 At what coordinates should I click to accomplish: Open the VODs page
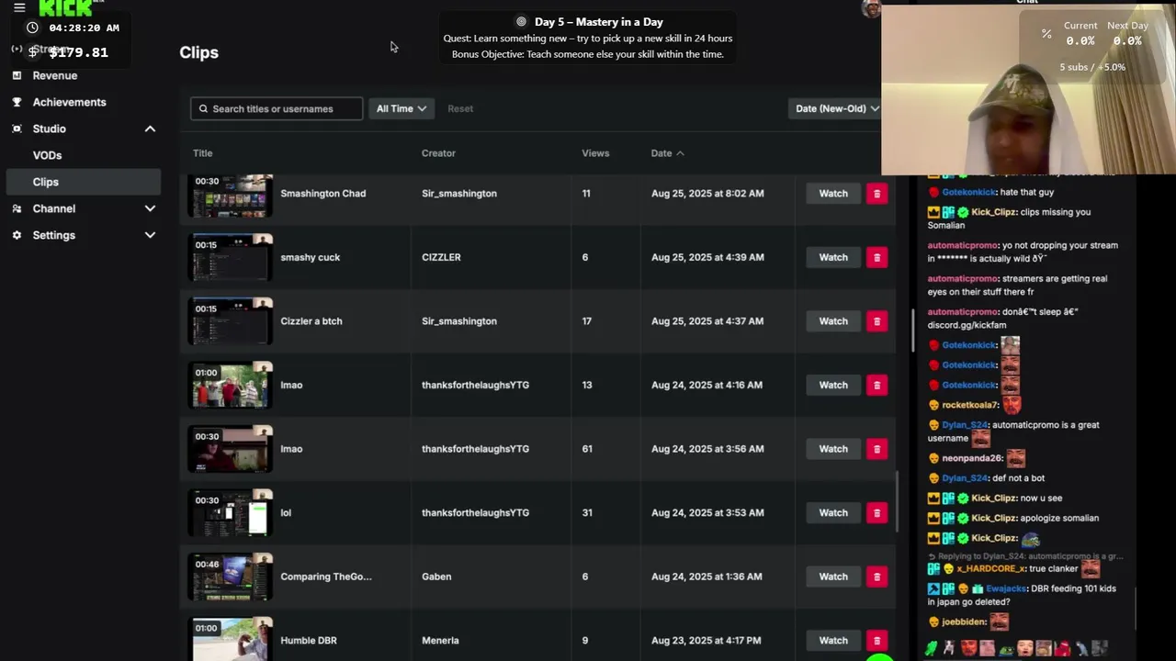48,155
